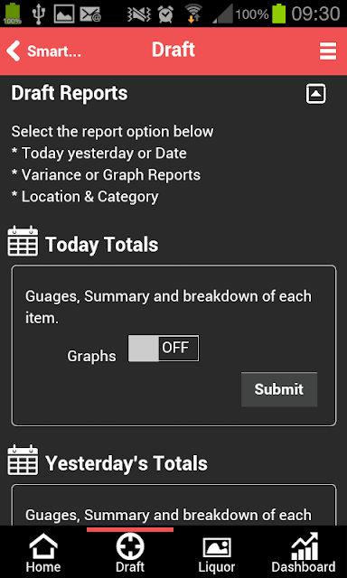The image size is (347, 578).
Task: Collapse the Draft Reports section
Action: (x=316, y=94)
